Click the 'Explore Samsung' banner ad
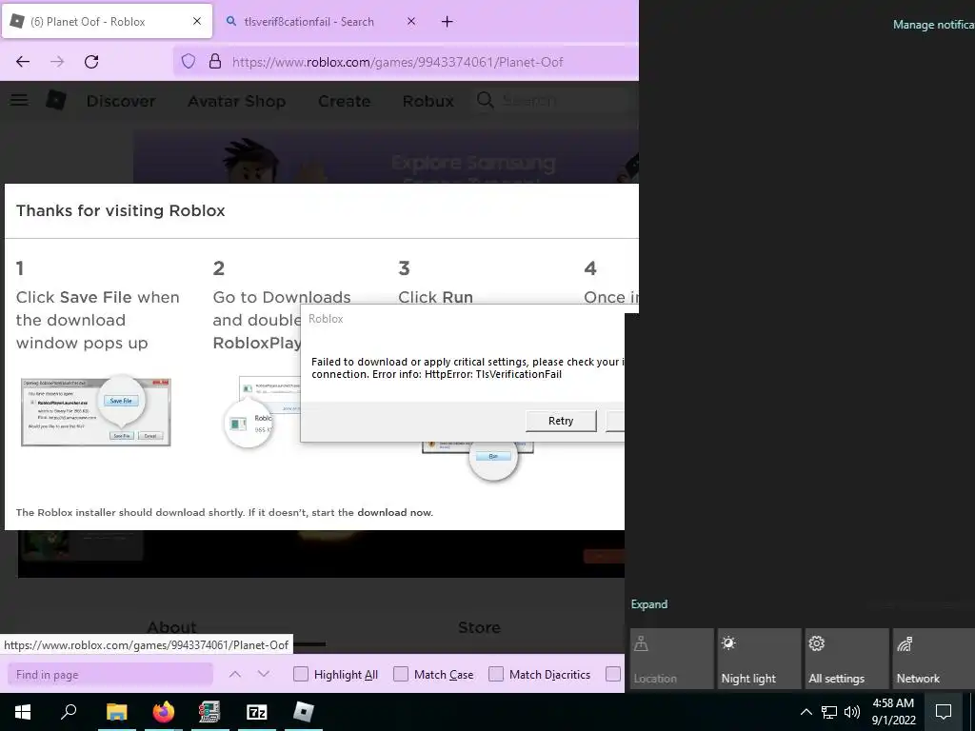 coord(386,157)
